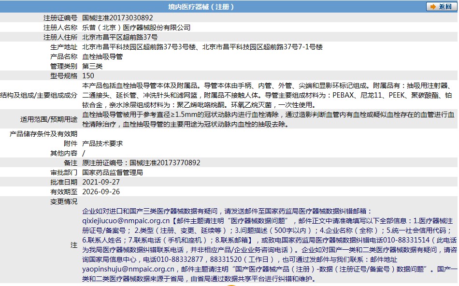Select the label 产品名称

pyautogui.click(x=64, y=57)
